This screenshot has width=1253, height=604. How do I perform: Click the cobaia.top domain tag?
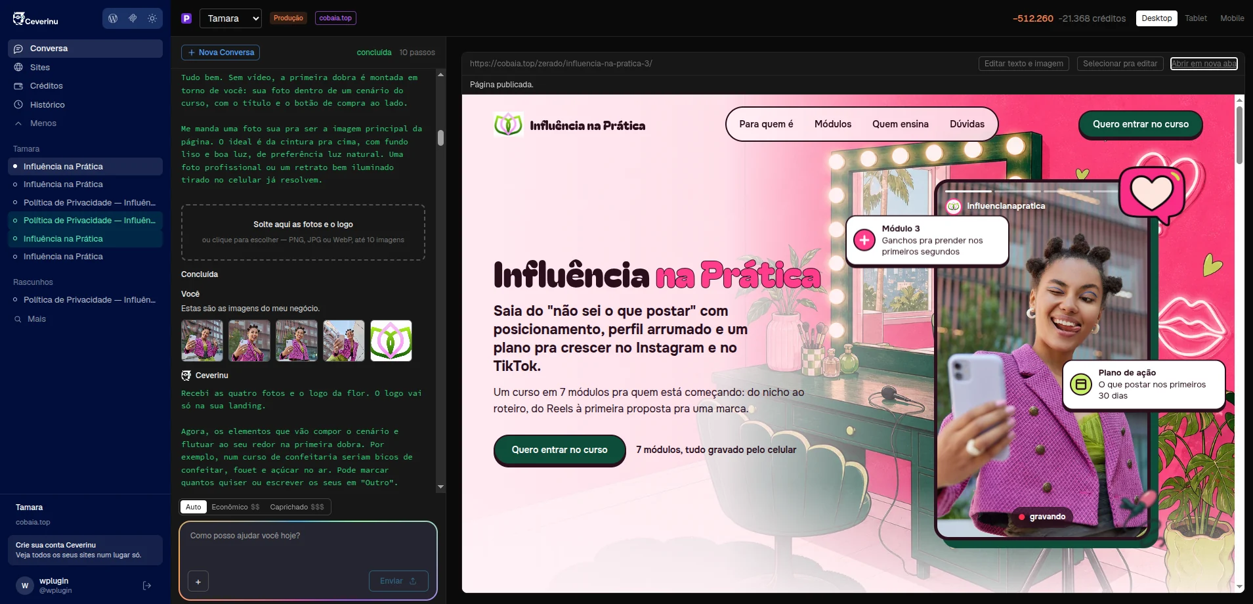click(x=335, y=18)
